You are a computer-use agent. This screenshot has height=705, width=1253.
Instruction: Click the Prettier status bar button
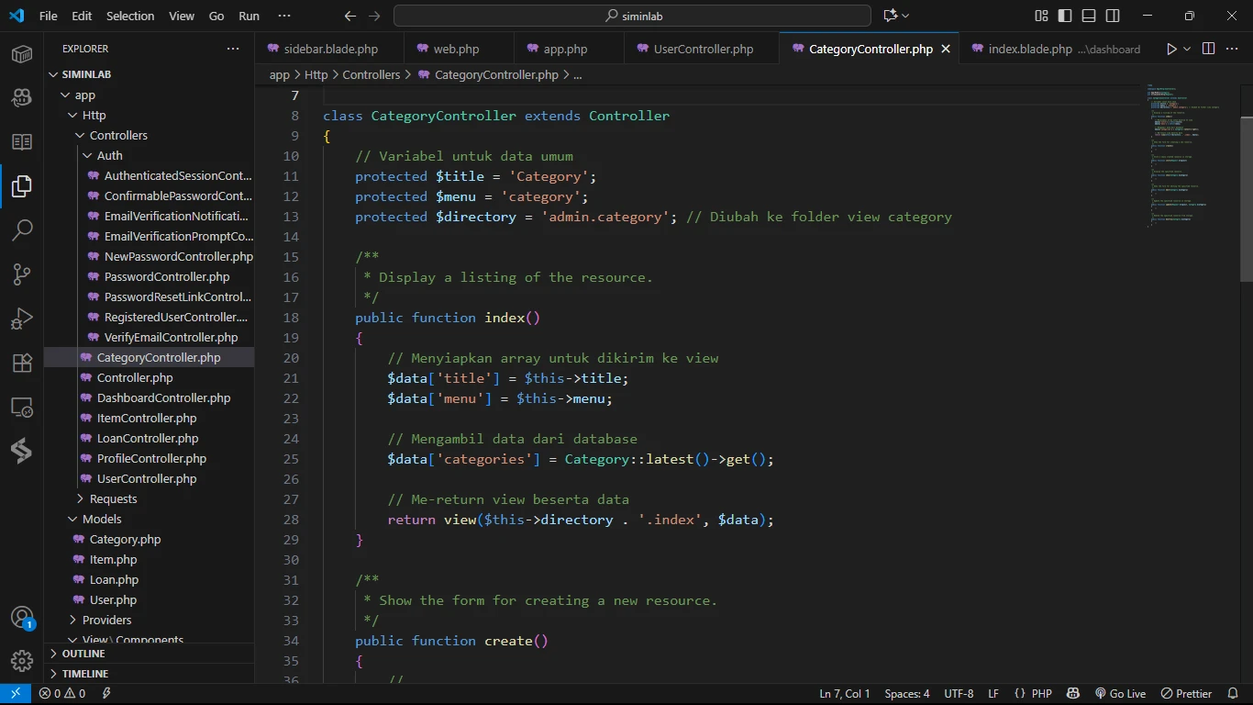pos(1187,694)
